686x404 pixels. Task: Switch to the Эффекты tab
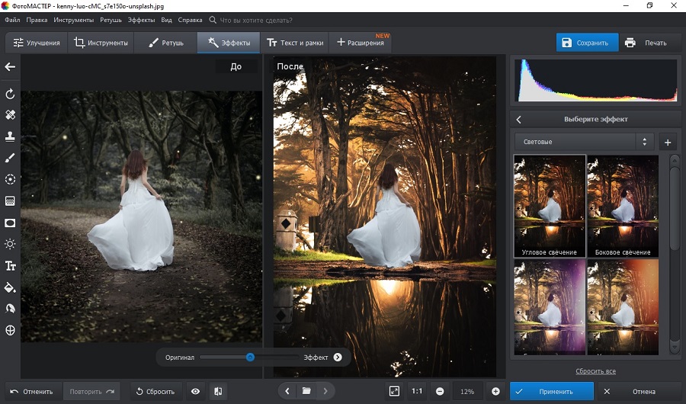click(229, 43)
